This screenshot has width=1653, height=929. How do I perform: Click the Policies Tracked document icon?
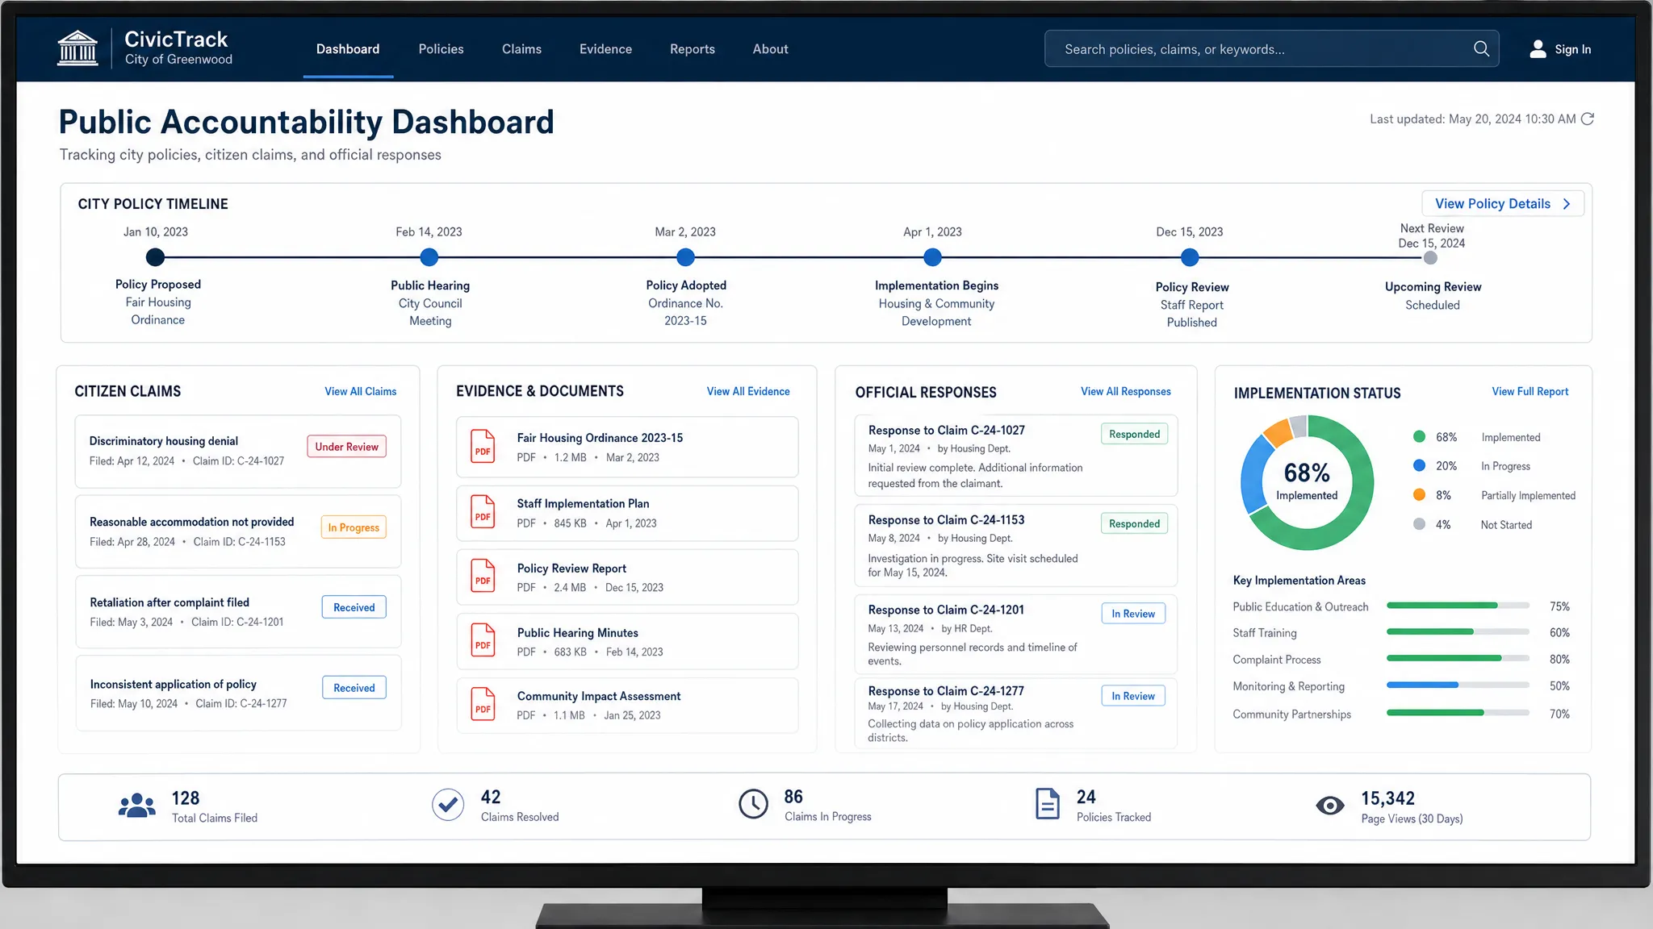tap(1047, 804)
